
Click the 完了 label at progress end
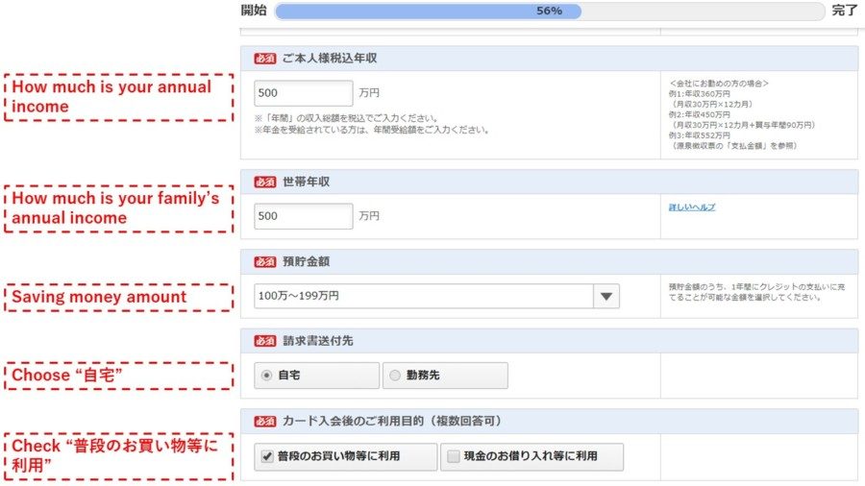844,12
